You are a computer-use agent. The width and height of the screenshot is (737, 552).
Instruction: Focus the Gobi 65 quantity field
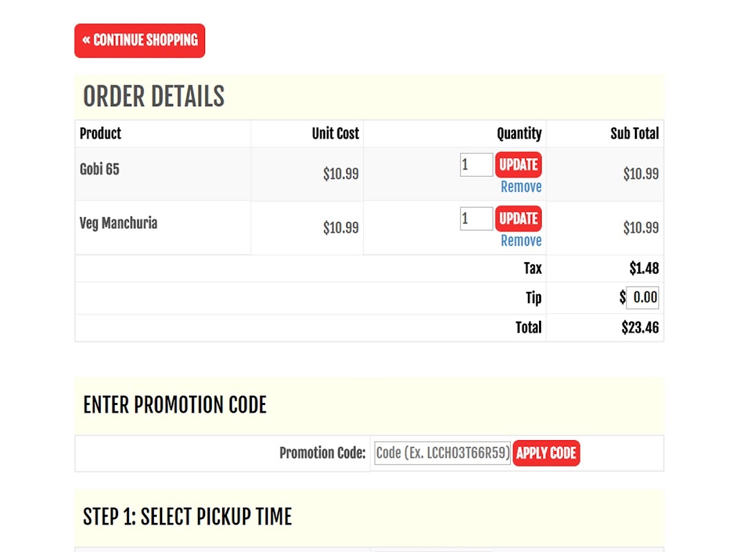pyautogui.click(x=476, y=165)
